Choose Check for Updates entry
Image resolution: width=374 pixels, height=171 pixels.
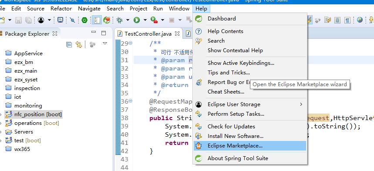point(250,127)
